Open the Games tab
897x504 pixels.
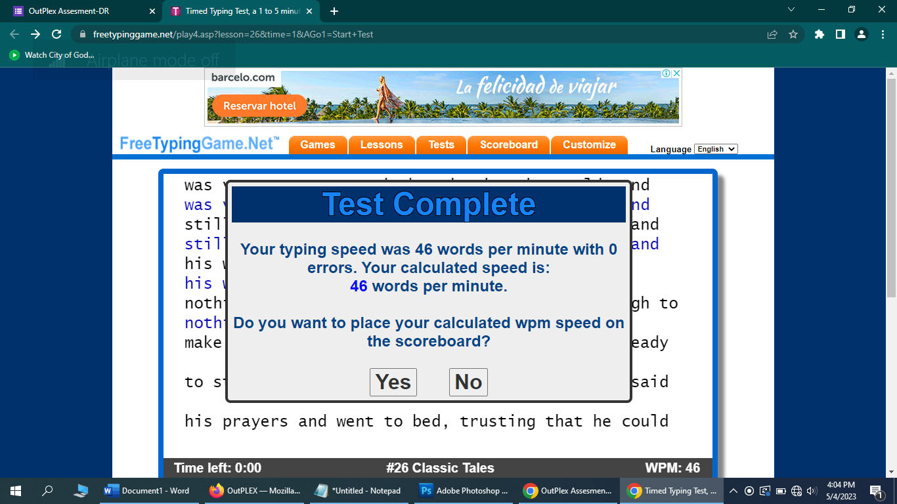pyautogui.click(x=318, y=145)
